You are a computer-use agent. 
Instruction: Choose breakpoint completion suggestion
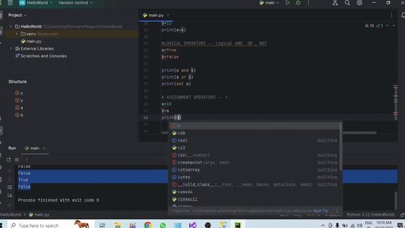[254, 163]
